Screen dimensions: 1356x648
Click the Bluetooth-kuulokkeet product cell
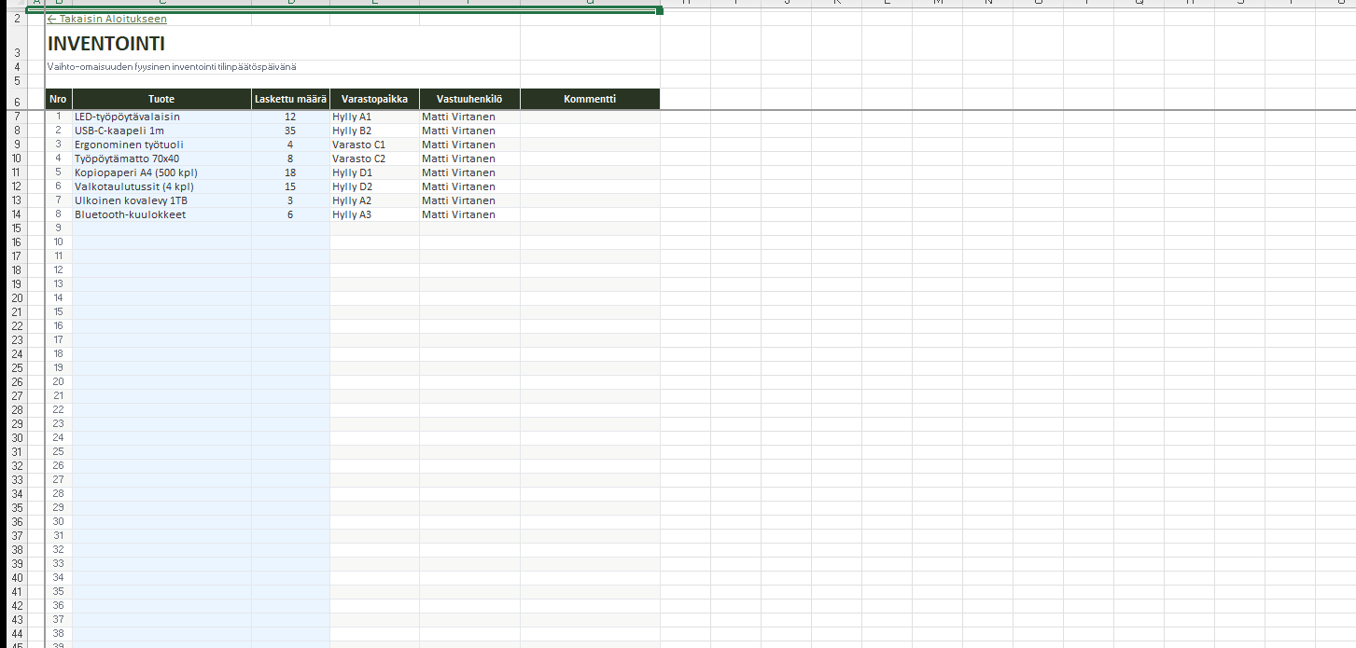click(x=131, y=214)
